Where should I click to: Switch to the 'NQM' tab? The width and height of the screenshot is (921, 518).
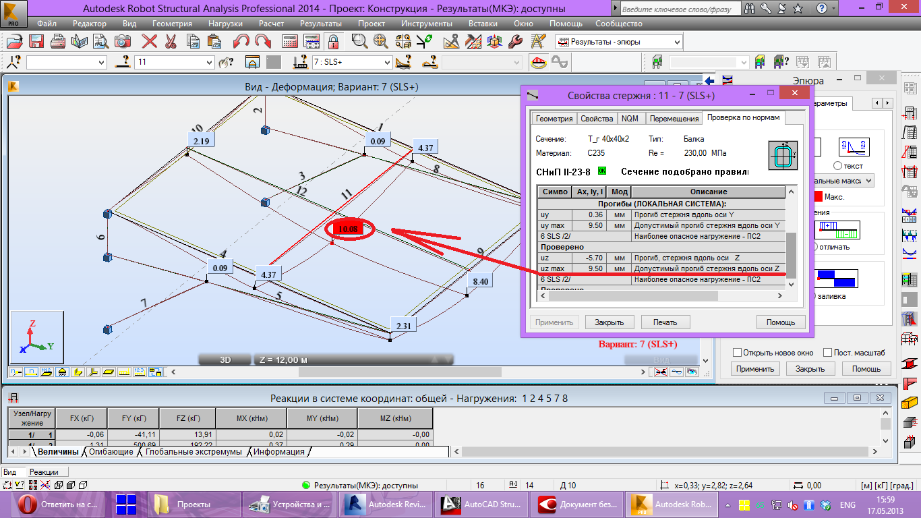(630, 118)
